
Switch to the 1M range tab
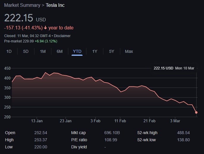43,51
